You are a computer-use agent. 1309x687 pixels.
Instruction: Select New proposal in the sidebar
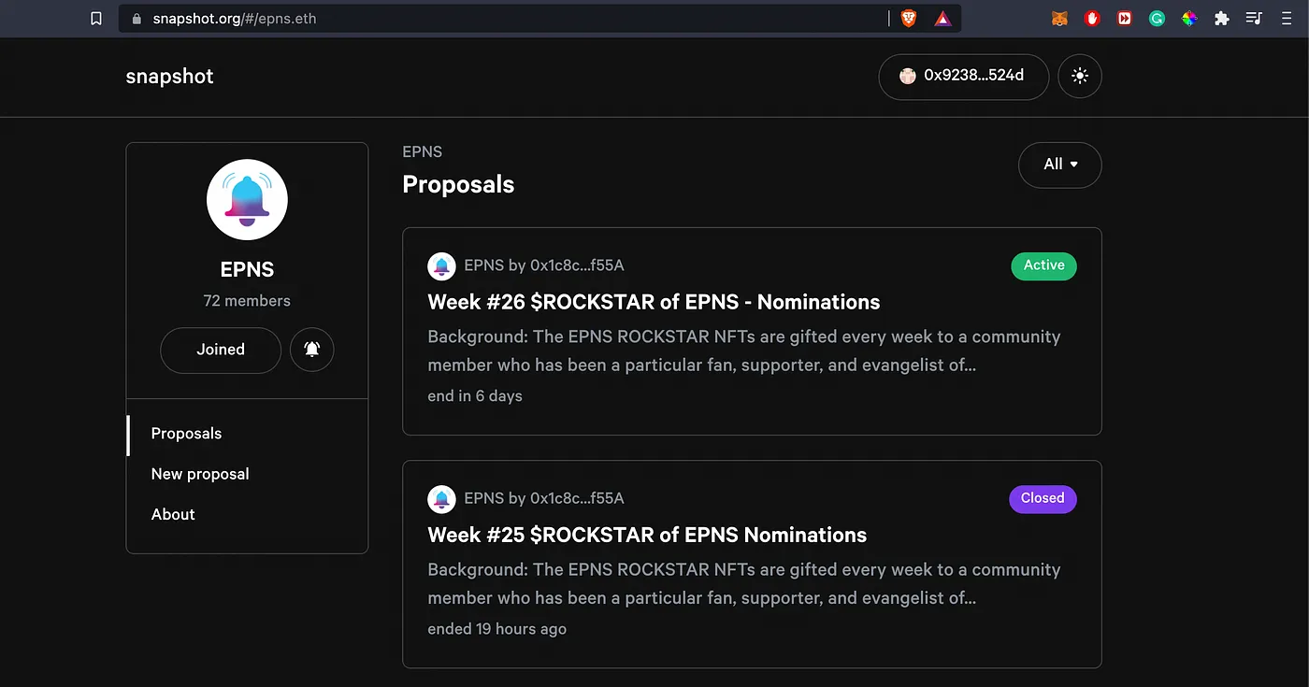(200, 474)
